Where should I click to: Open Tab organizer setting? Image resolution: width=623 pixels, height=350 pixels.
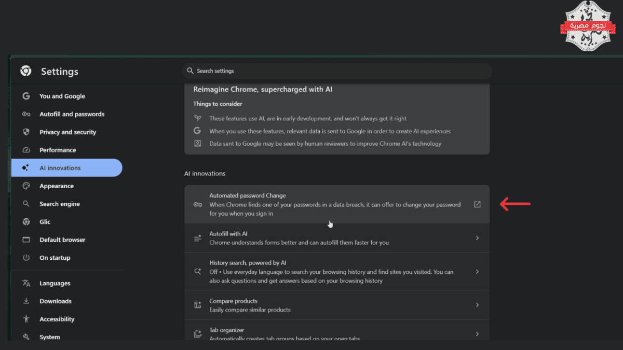337,331
